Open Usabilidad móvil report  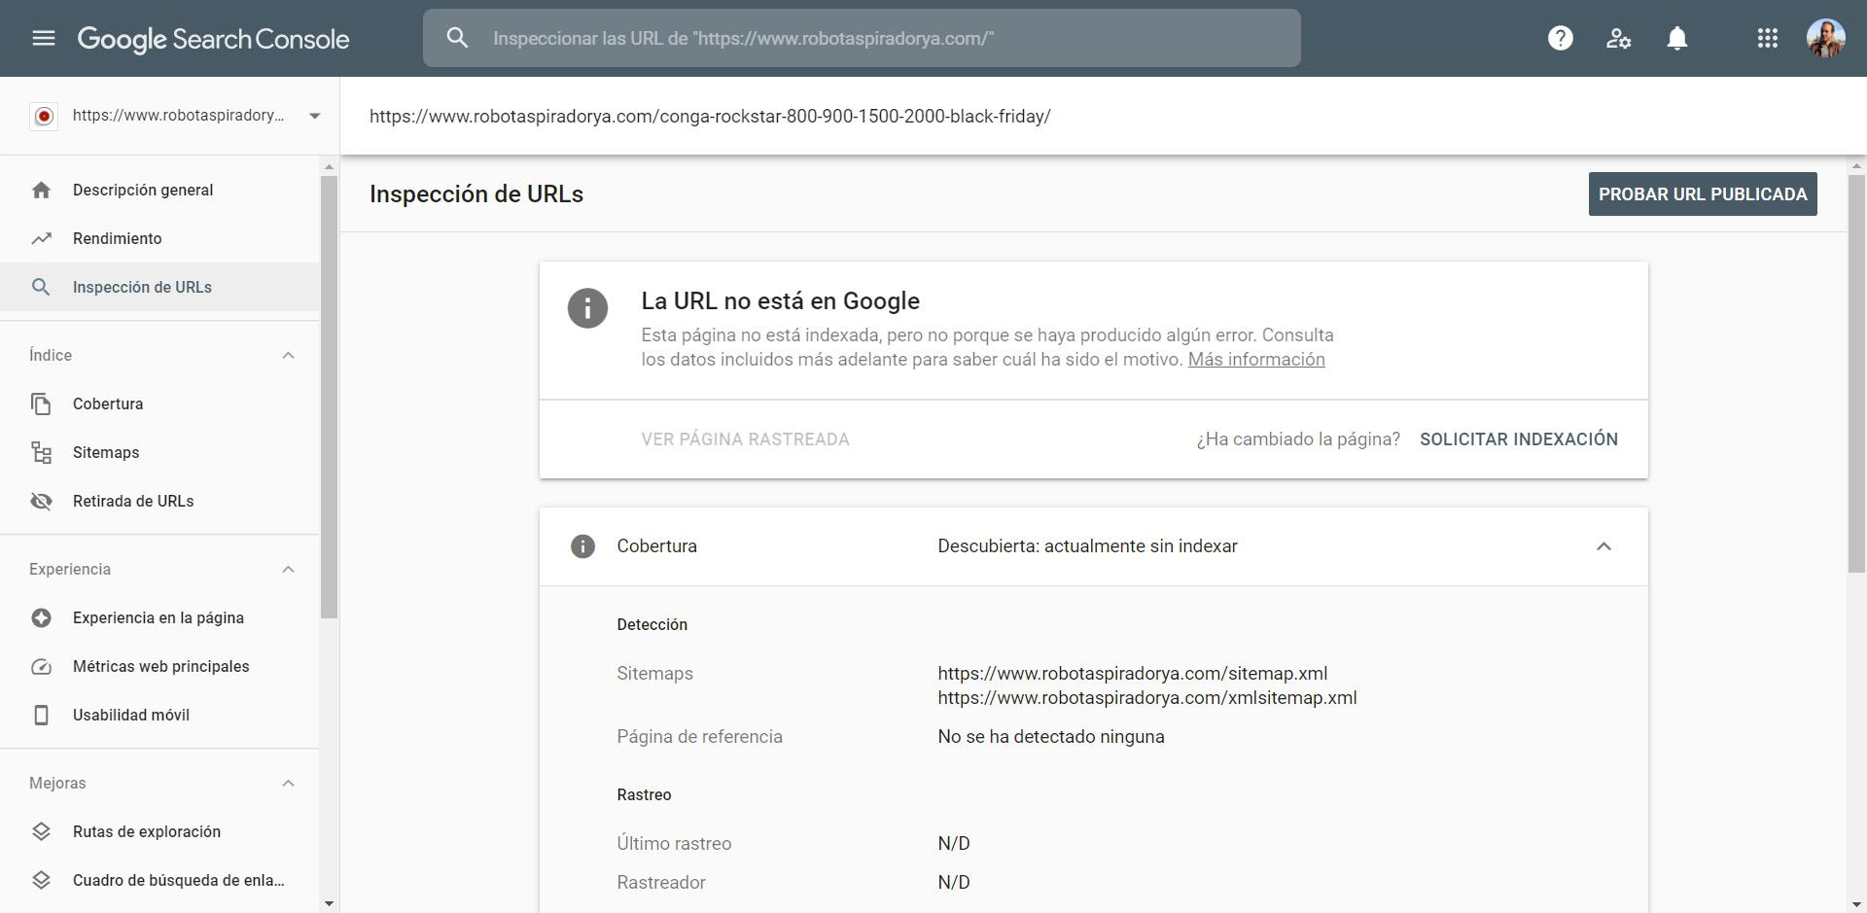pyautogui.click(x=159, y=715)
